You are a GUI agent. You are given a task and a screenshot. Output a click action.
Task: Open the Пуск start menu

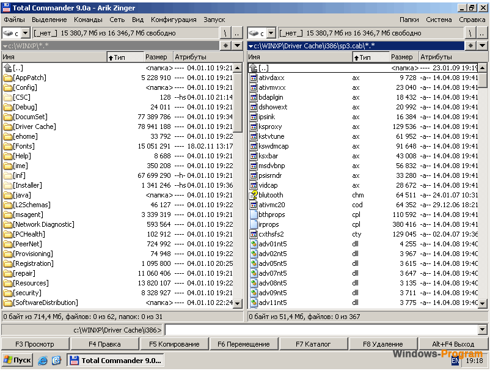pyautogui.click(x=18, y=361)
